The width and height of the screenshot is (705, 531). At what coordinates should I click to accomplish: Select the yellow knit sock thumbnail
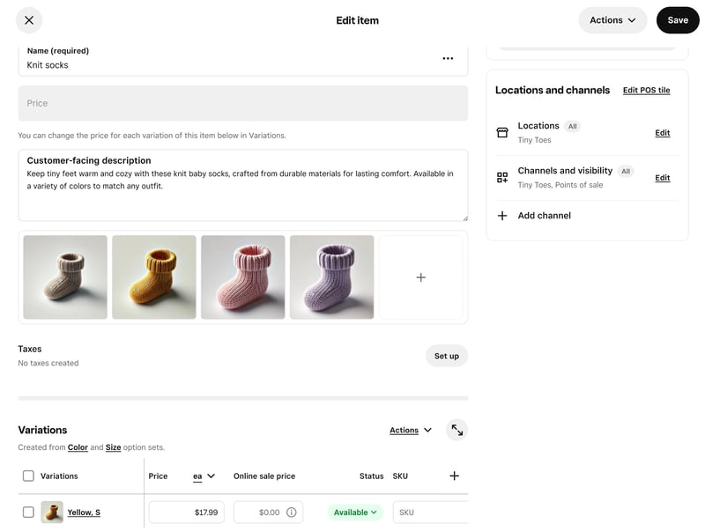(154, 277)
